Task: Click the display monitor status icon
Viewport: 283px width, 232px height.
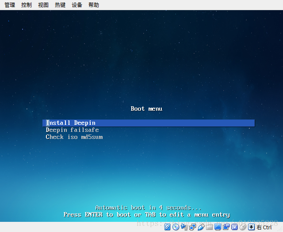Action: pos(218,227)
